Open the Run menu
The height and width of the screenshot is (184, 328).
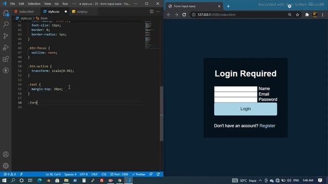65,4
